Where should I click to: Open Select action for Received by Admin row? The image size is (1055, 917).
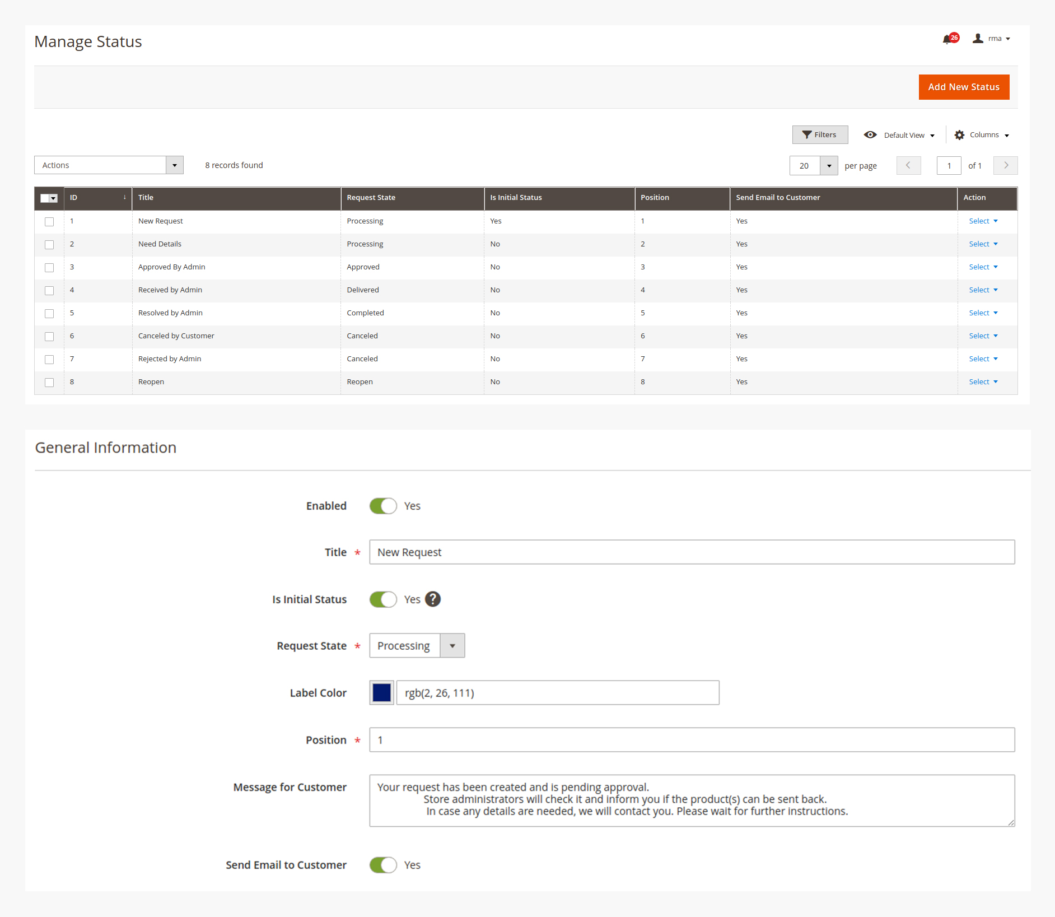point(983,290)
